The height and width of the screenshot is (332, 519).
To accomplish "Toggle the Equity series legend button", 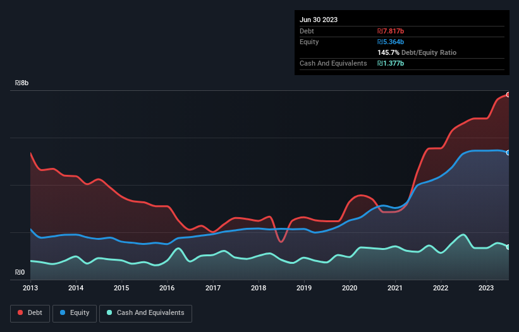I will 75,313.
